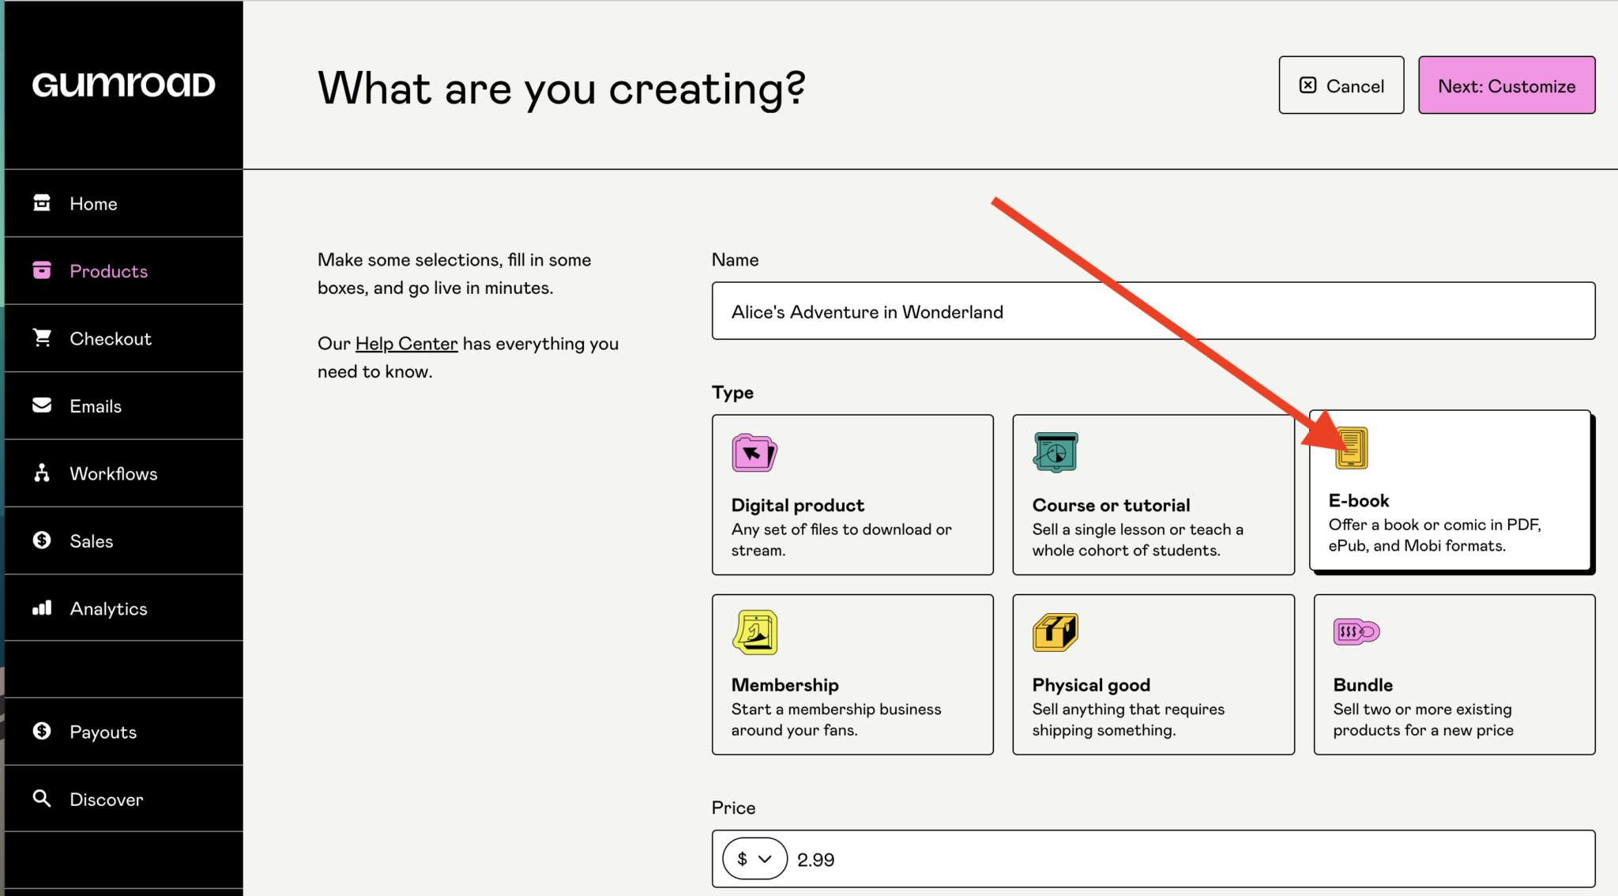Click the Products box icon

pyautogui.click(x=42, y=270)
